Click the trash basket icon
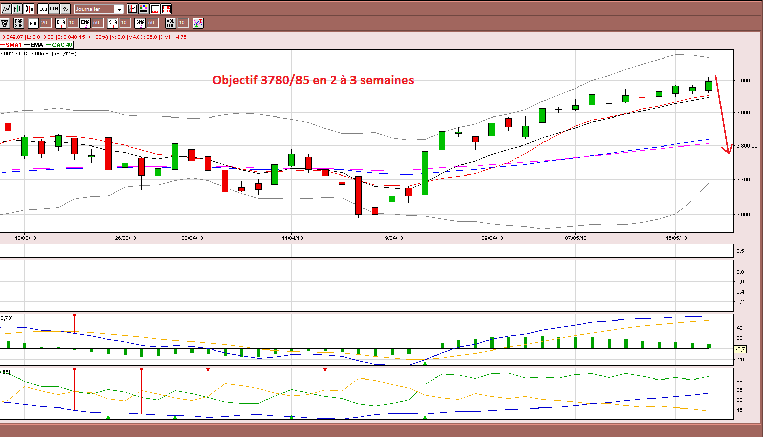The width and height of the screenshot is (763, 437). pos(5,23)
